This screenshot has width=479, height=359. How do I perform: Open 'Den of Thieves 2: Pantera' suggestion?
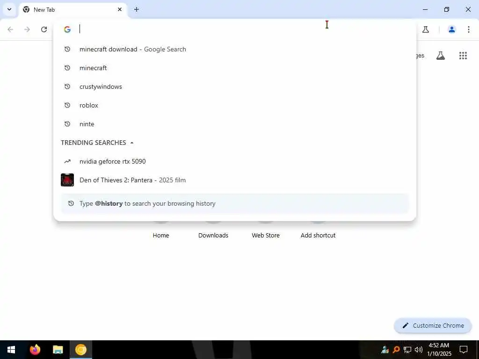[x=235, y=180]
